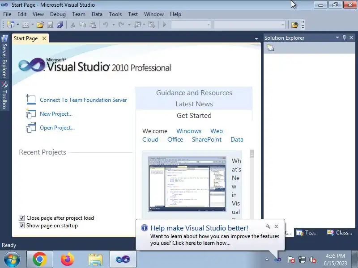This screenshot has height=268, width=358.
Task: Open the Web get-started link
Action: pyautogui.click(x=217, y=131)
